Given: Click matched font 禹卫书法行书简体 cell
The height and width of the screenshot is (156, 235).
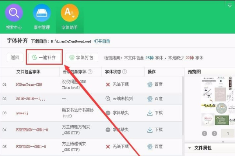Looking at the screenshot, I should [78, 113].
